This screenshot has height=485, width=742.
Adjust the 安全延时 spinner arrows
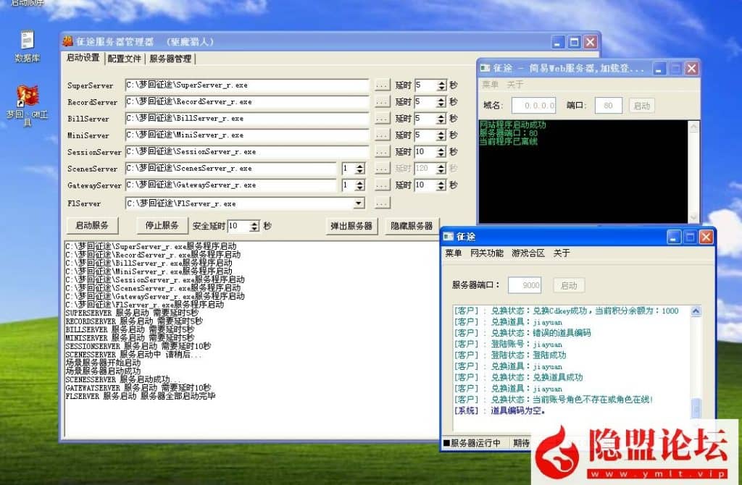pyautogui.click(x=254, y=226)
